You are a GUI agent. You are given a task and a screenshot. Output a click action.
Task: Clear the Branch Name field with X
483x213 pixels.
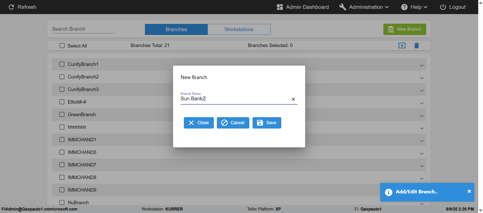click(293, 99)
